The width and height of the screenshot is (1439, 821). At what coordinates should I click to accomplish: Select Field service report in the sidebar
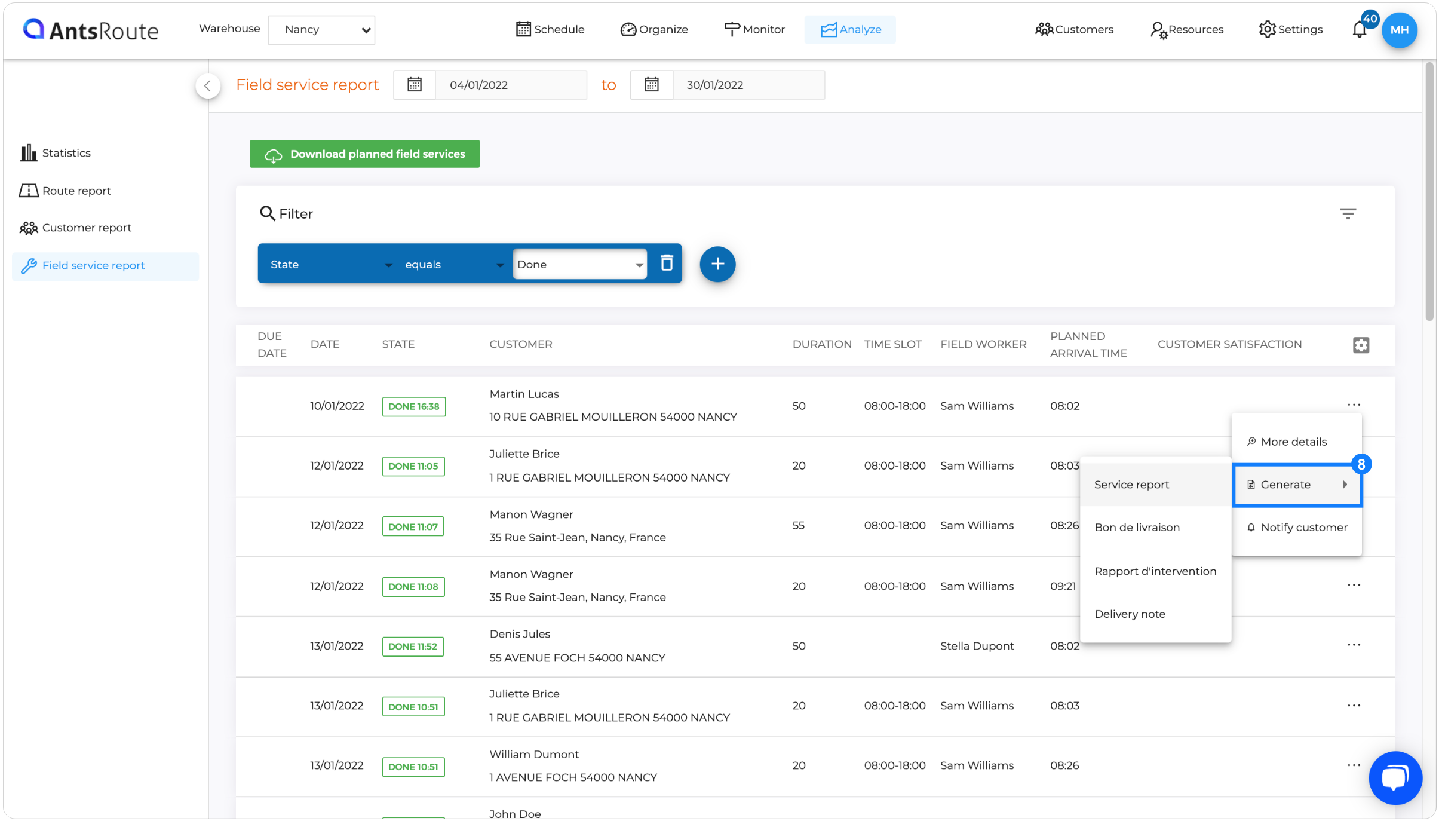click(x=105, y=266)
